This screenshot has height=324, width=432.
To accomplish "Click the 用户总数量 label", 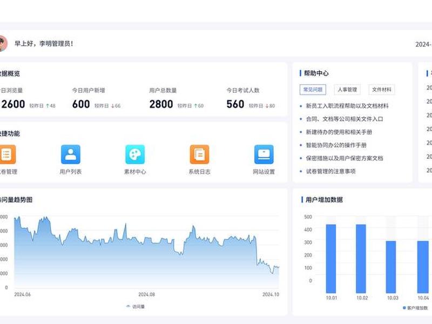I will click(163, 90).
